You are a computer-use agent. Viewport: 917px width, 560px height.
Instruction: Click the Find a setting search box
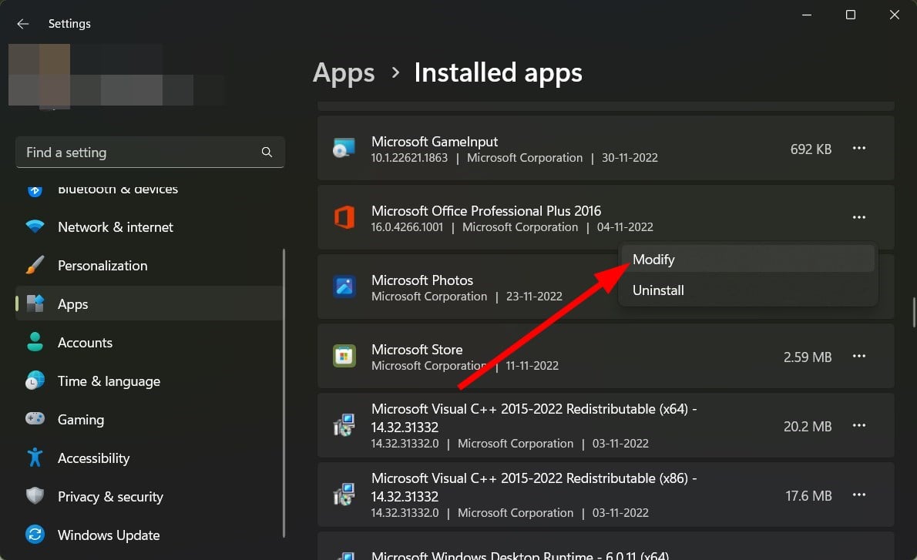139,153
